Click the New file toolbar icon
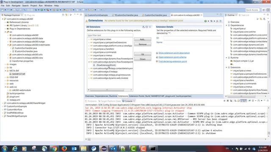 pos(3,10)
